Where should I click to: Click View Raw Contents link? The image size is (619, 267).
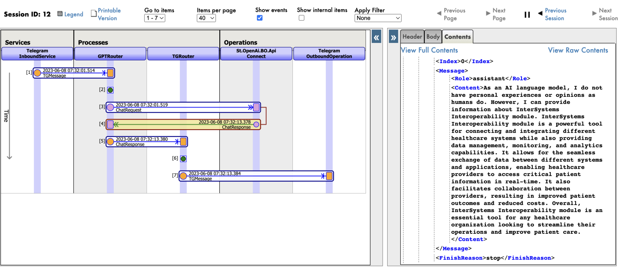tap(578, 50)
